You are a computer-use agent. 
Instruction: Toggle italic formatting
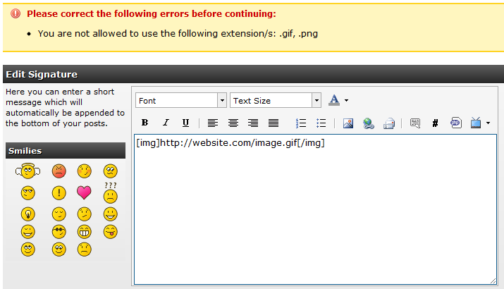[166, 123]
